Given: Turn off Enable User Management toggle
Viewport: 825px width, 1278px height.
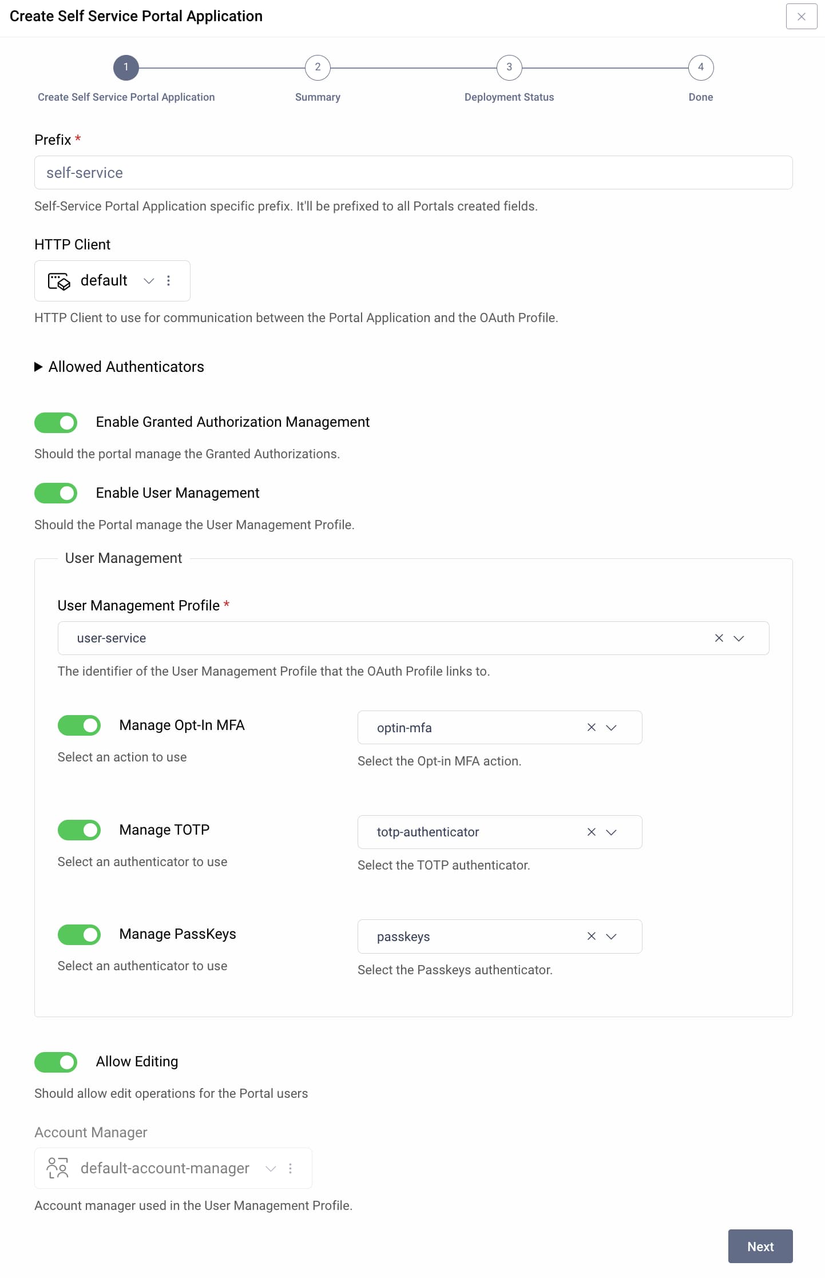Looking at the screenshot, I should coord(56,493).
